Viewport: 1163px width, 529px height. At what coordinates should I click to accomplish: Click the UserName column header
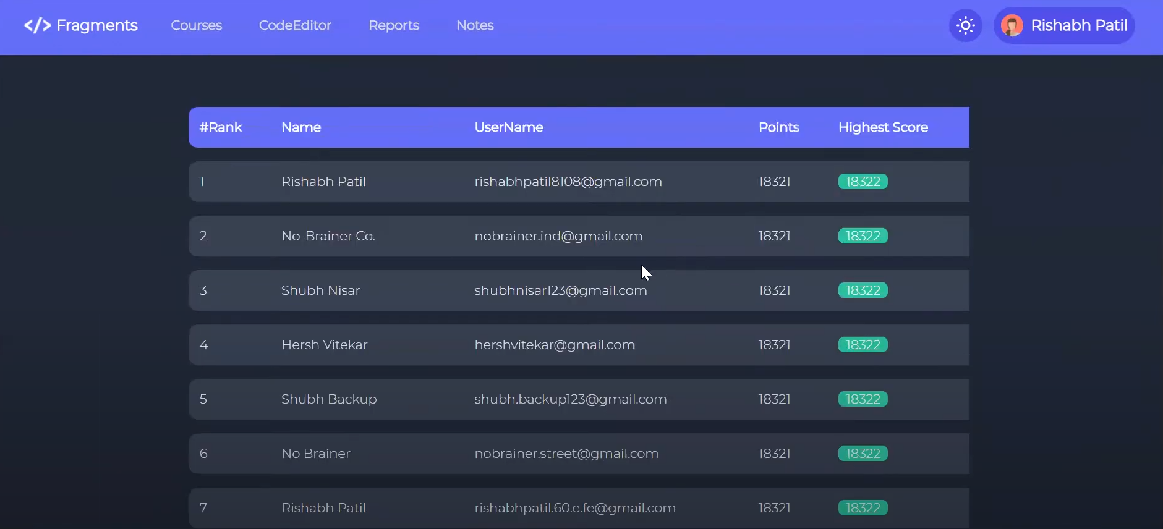pos(509,127)
